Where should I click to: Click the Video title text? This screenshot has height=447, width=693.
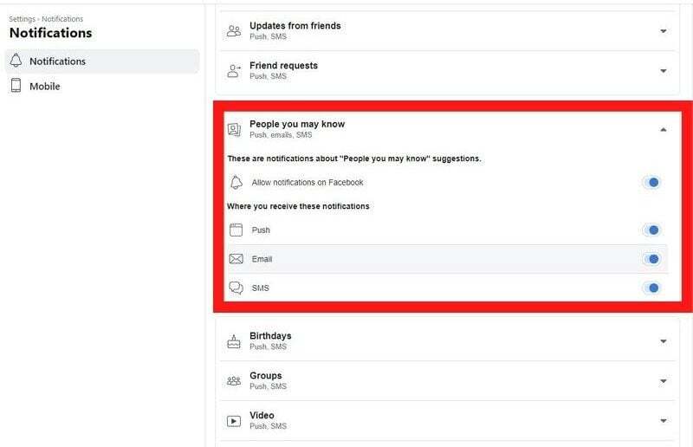click(x=262, y=416)
